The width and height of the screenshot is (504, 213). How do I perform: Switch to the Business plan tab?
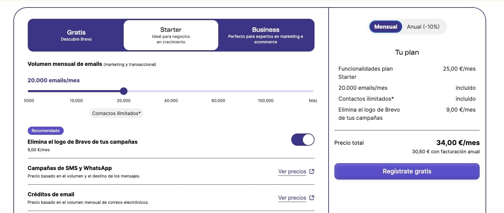coord(266,35)
